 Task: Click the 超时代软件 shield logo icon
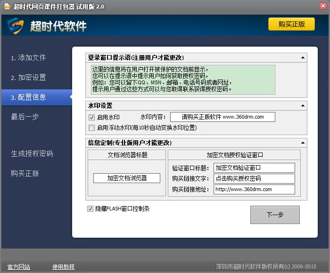[16, 26]
